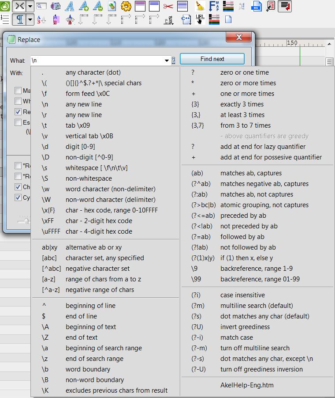The image size is (335, 398).
Task: Select '$ end of line' menu entry
Action: [105, 316]
